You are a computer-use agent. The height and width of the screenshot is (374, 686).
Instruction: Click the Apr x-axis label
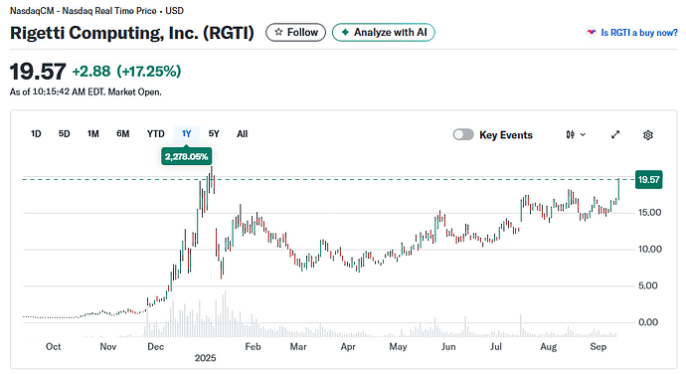348,347
